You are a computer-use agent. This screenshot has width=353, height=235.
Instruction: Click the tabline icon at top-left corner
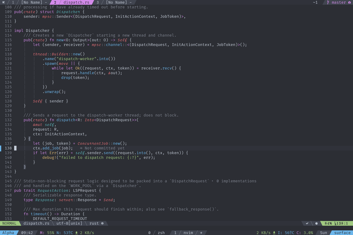4,2
